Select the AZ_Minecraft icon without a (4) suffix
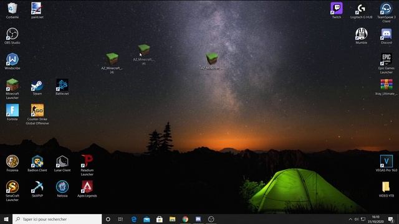This screenshot has width=399, height=224. (212, 61)
